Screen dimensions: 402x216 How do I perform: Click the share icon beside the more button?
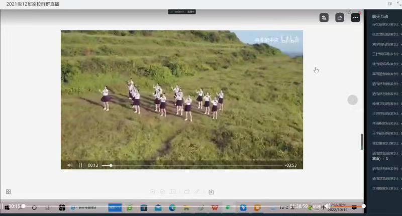pyautogui.click(x=340, y=18)
